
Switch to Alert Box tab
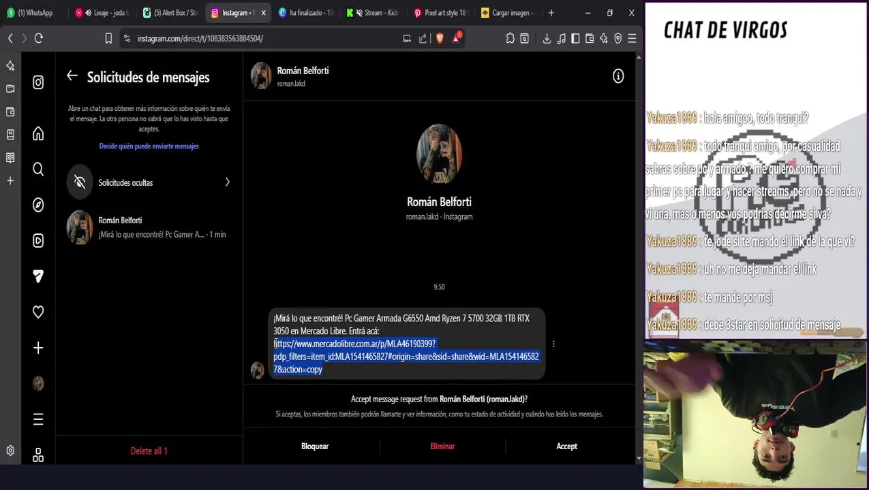[170, 13]
